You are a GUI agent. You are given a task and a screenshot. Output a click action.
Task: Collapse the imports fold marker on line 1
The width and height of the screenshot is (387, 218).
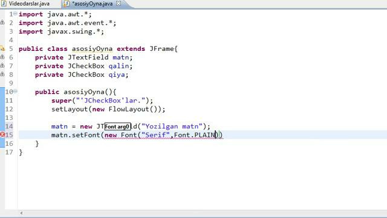tap(15, 13)
